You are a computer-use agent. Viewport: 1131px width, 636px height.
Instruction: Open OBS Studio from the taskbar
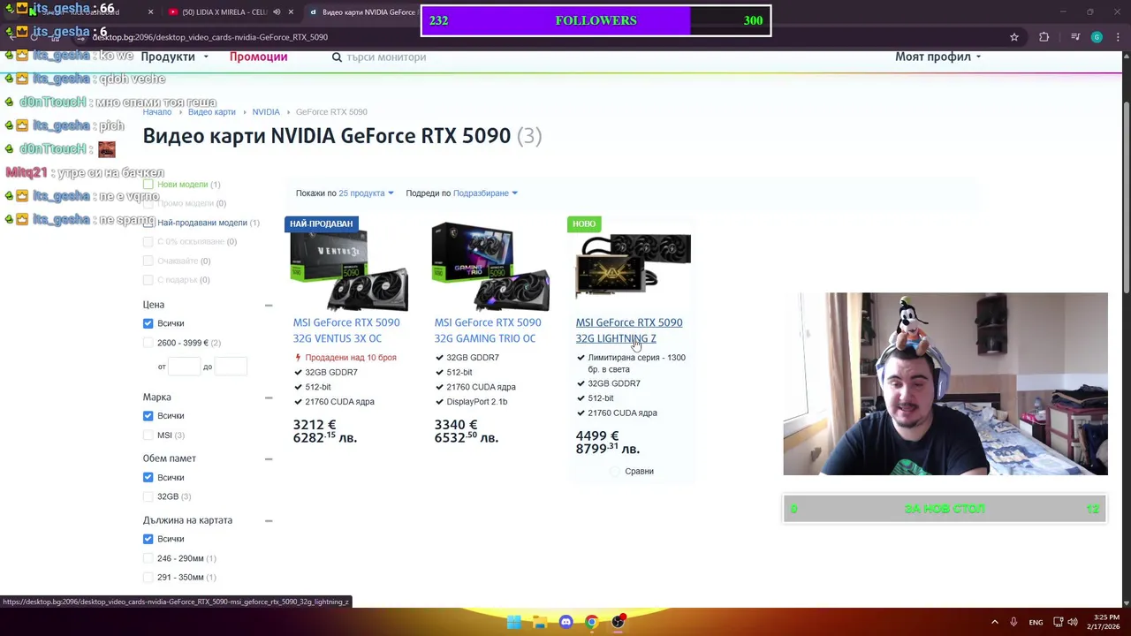(x=618, y=622)
